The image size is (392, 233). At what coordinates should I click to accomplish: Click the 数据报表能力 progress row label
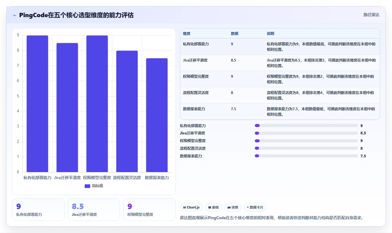191,156
